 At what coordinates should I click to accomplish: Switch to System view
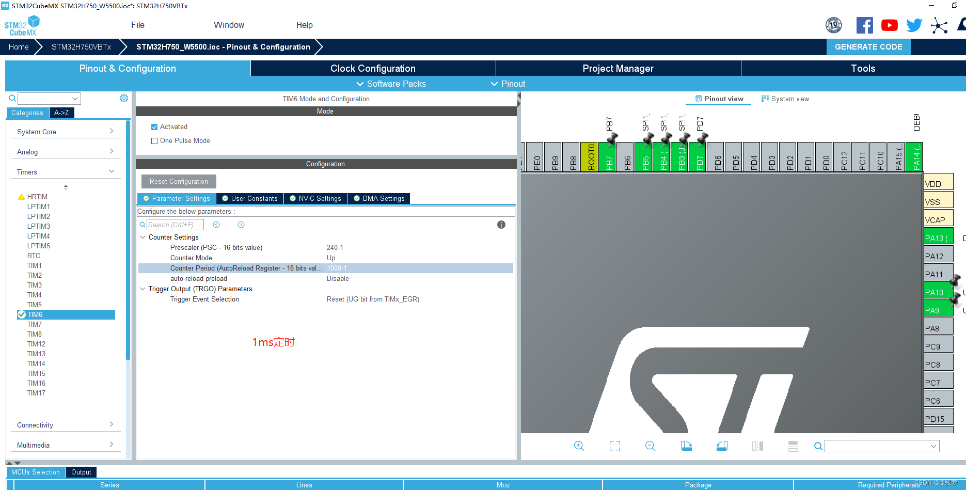point(785,99)
